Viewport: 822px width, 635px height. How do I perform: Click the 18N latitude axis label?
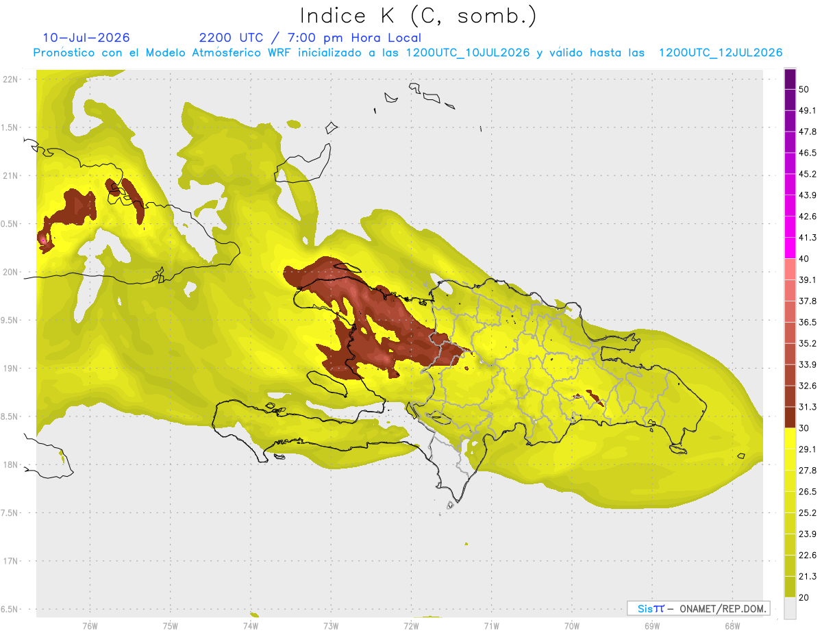pos(12,464)
